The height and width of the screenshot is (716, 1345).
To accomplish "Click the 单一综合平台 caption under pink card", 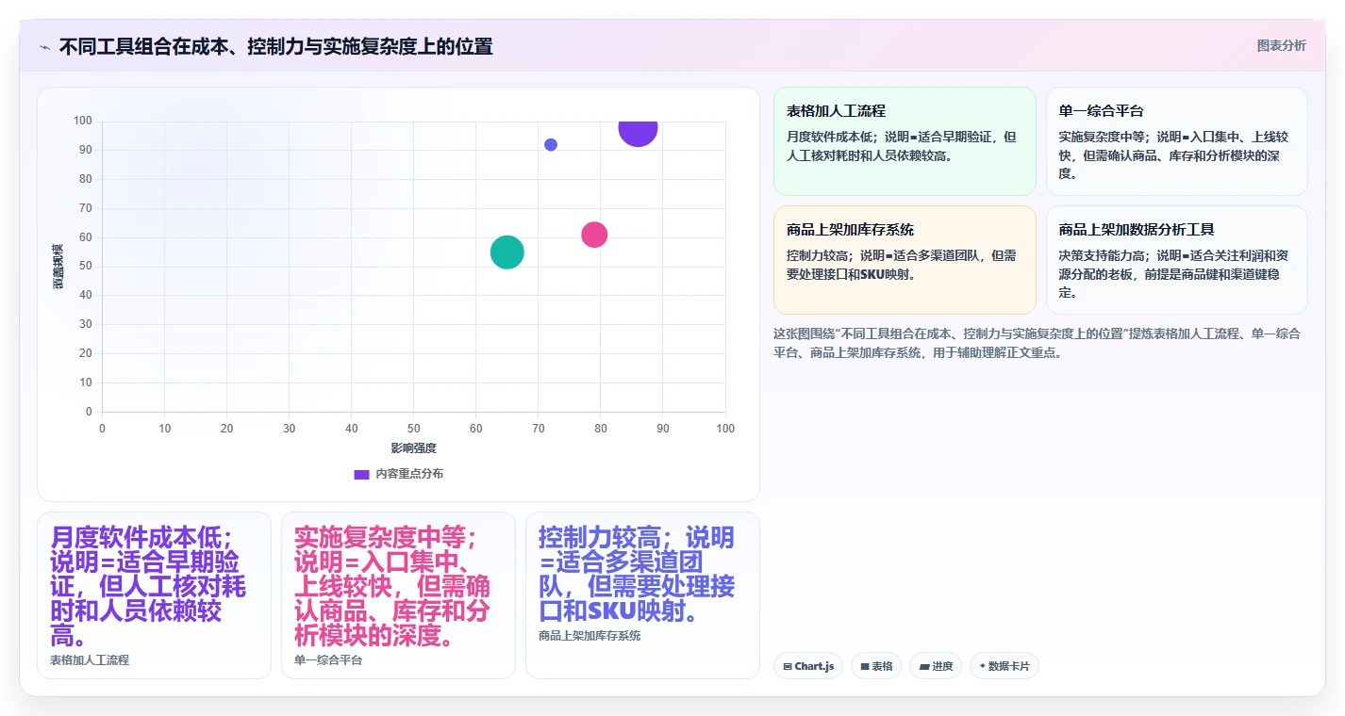I will point(328,660).
